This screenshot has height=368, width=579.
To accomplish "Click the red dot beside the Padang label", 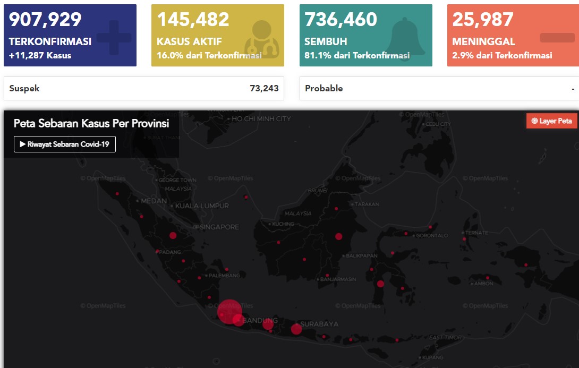I will click(157, 251).
